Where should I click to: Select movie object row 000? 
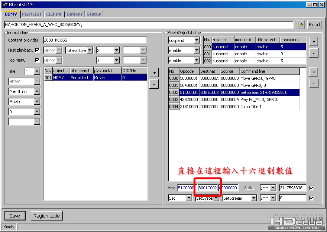tap(255, 47)
